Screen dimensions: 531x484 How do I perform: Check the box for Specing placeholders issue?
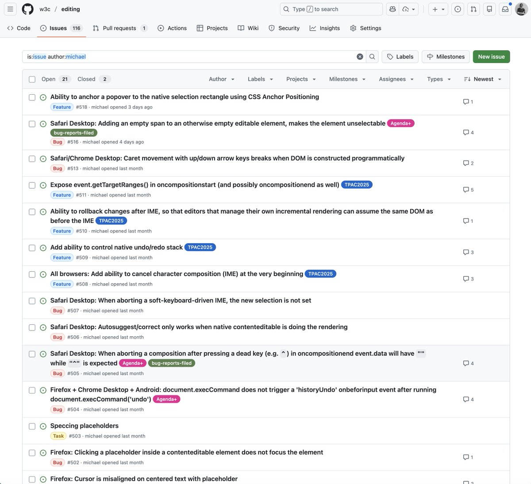pos(32,426)
